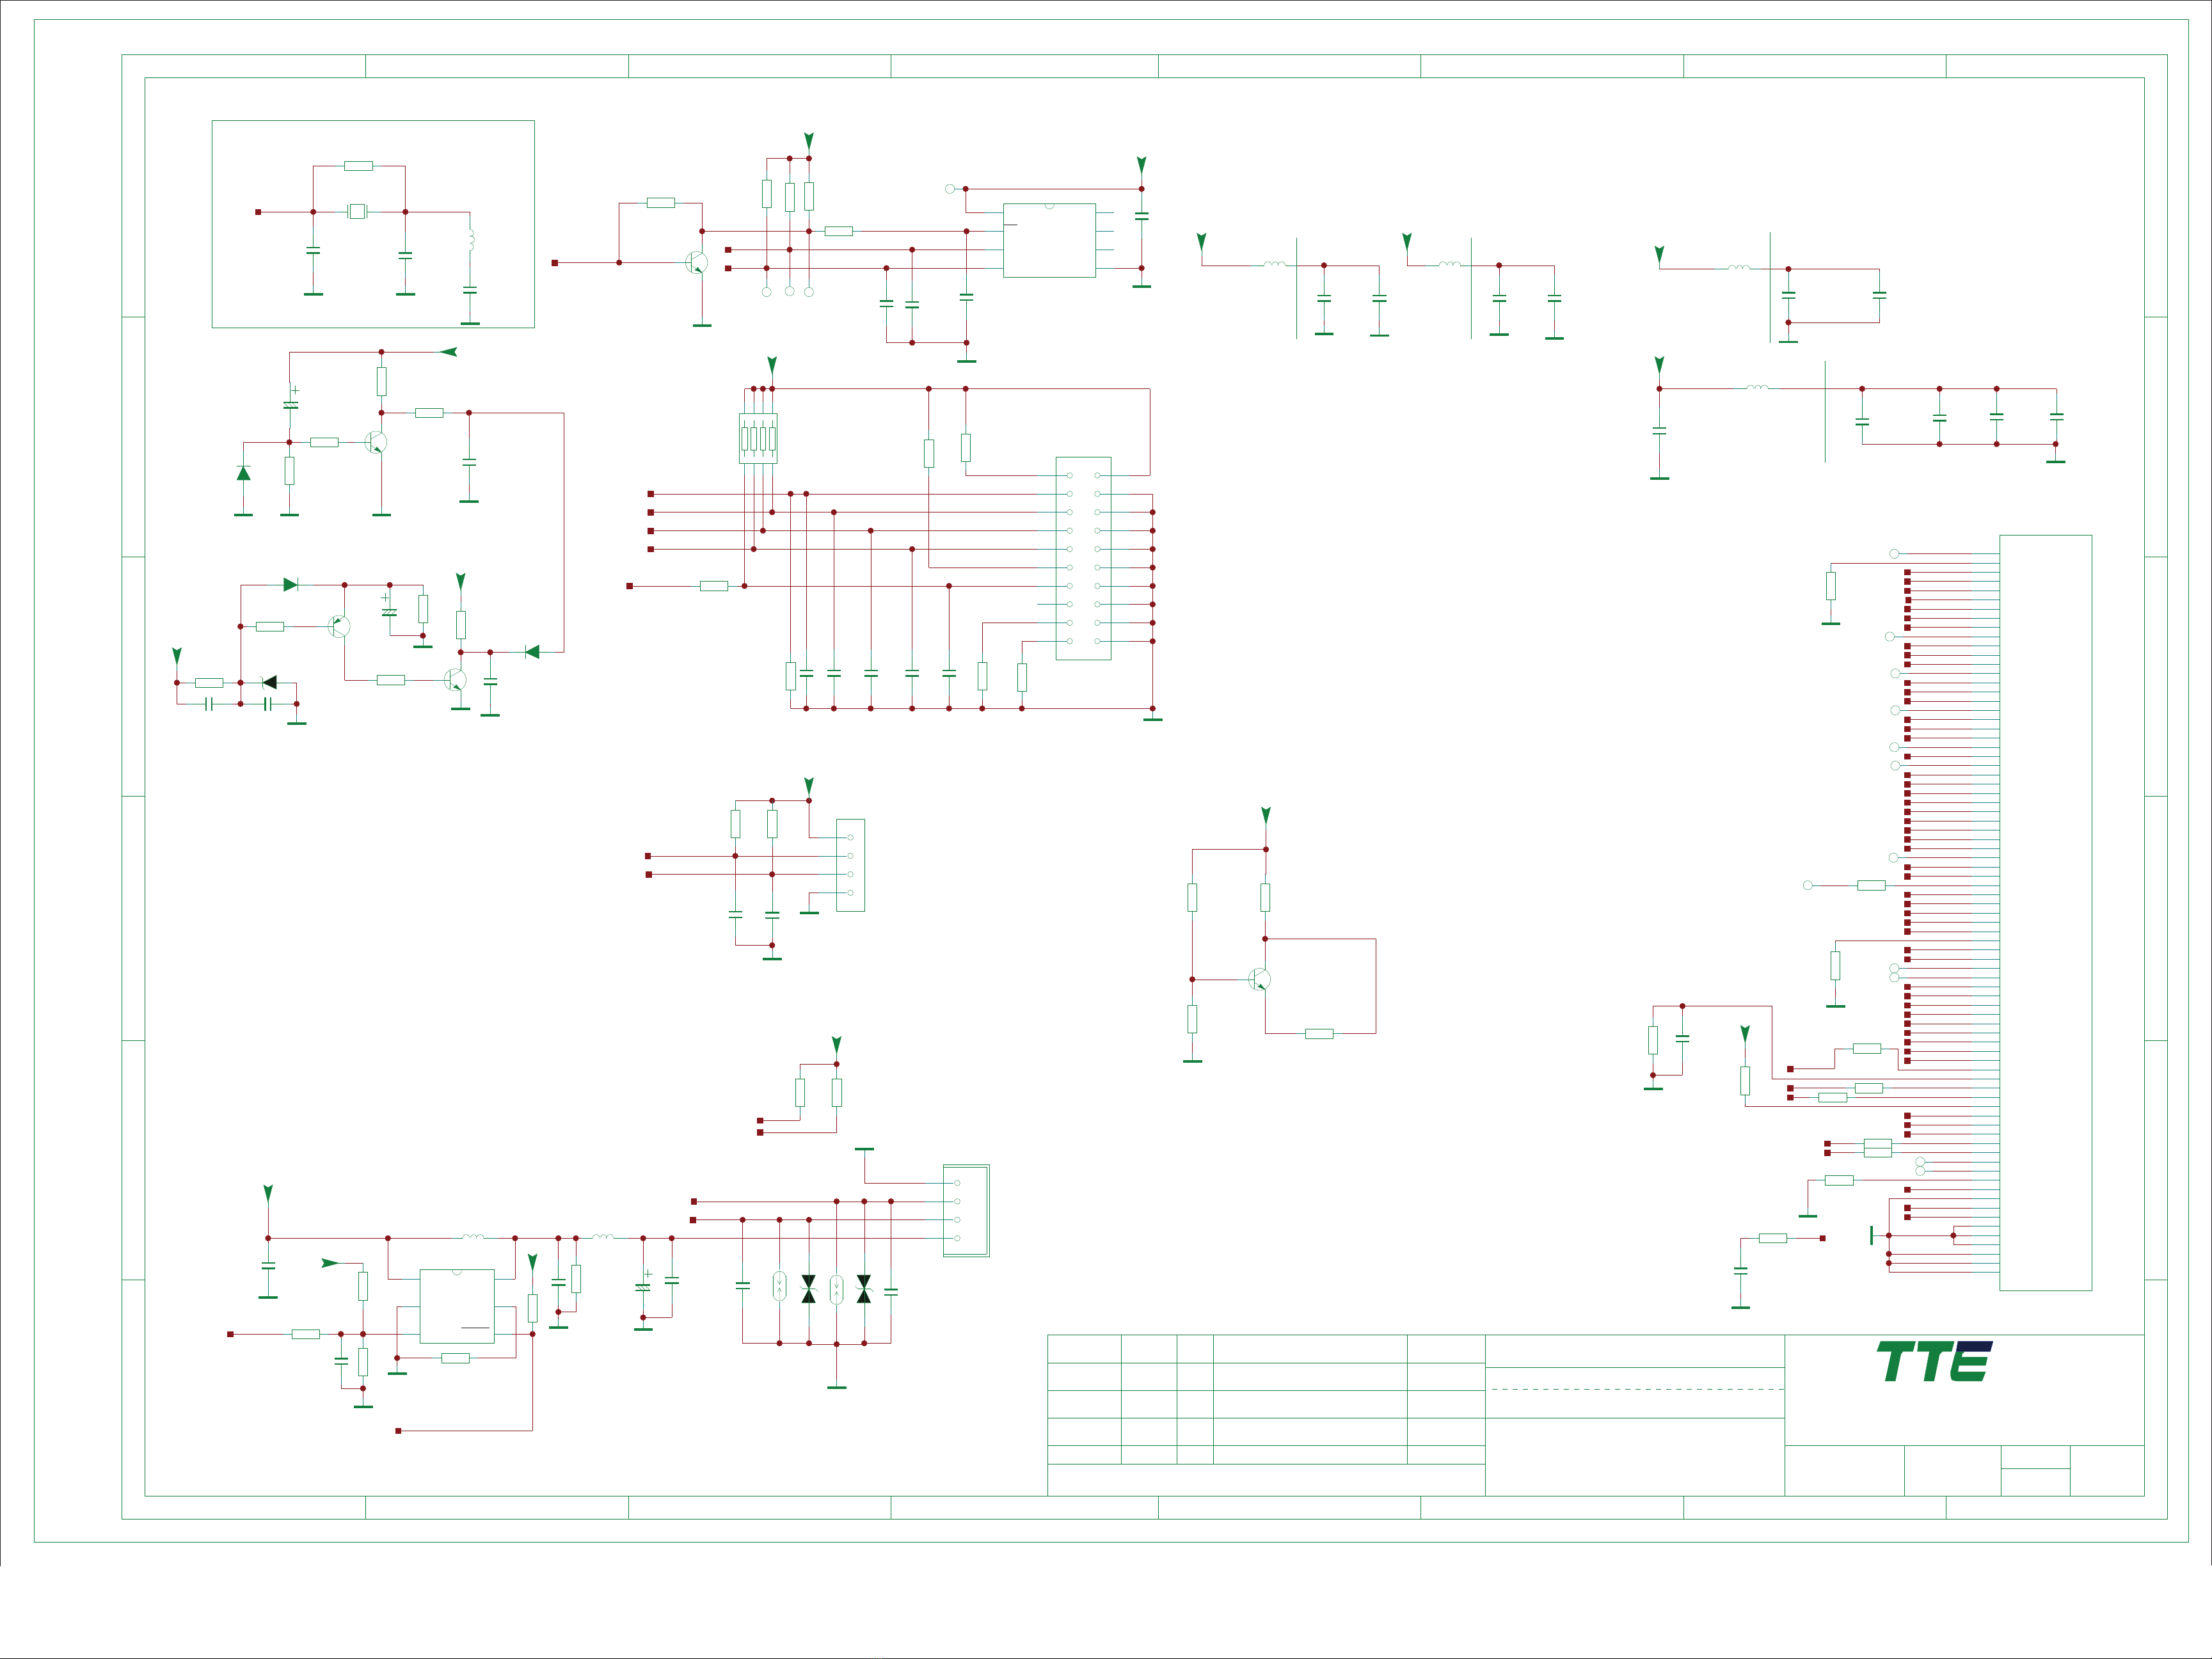
Task: Select the left capsule-shaped surge arrester symbol
Action: [779, 1287]
